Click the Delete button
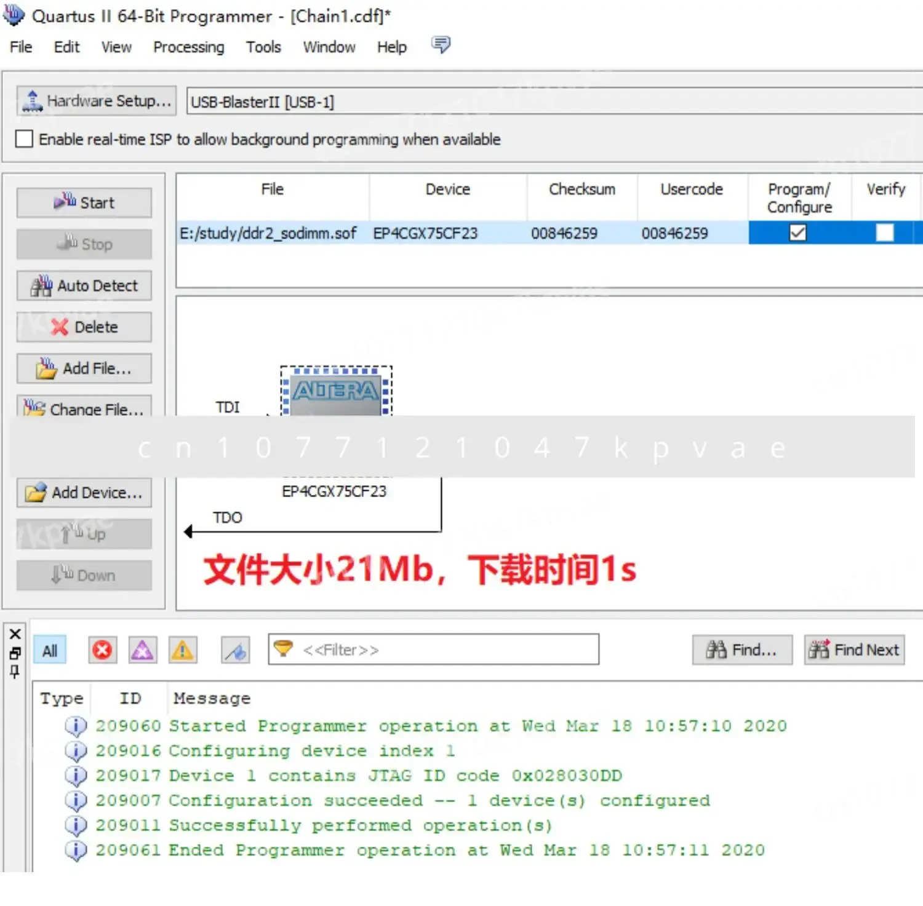Viewport: 923px width, 906px height. tap(84, 327)
